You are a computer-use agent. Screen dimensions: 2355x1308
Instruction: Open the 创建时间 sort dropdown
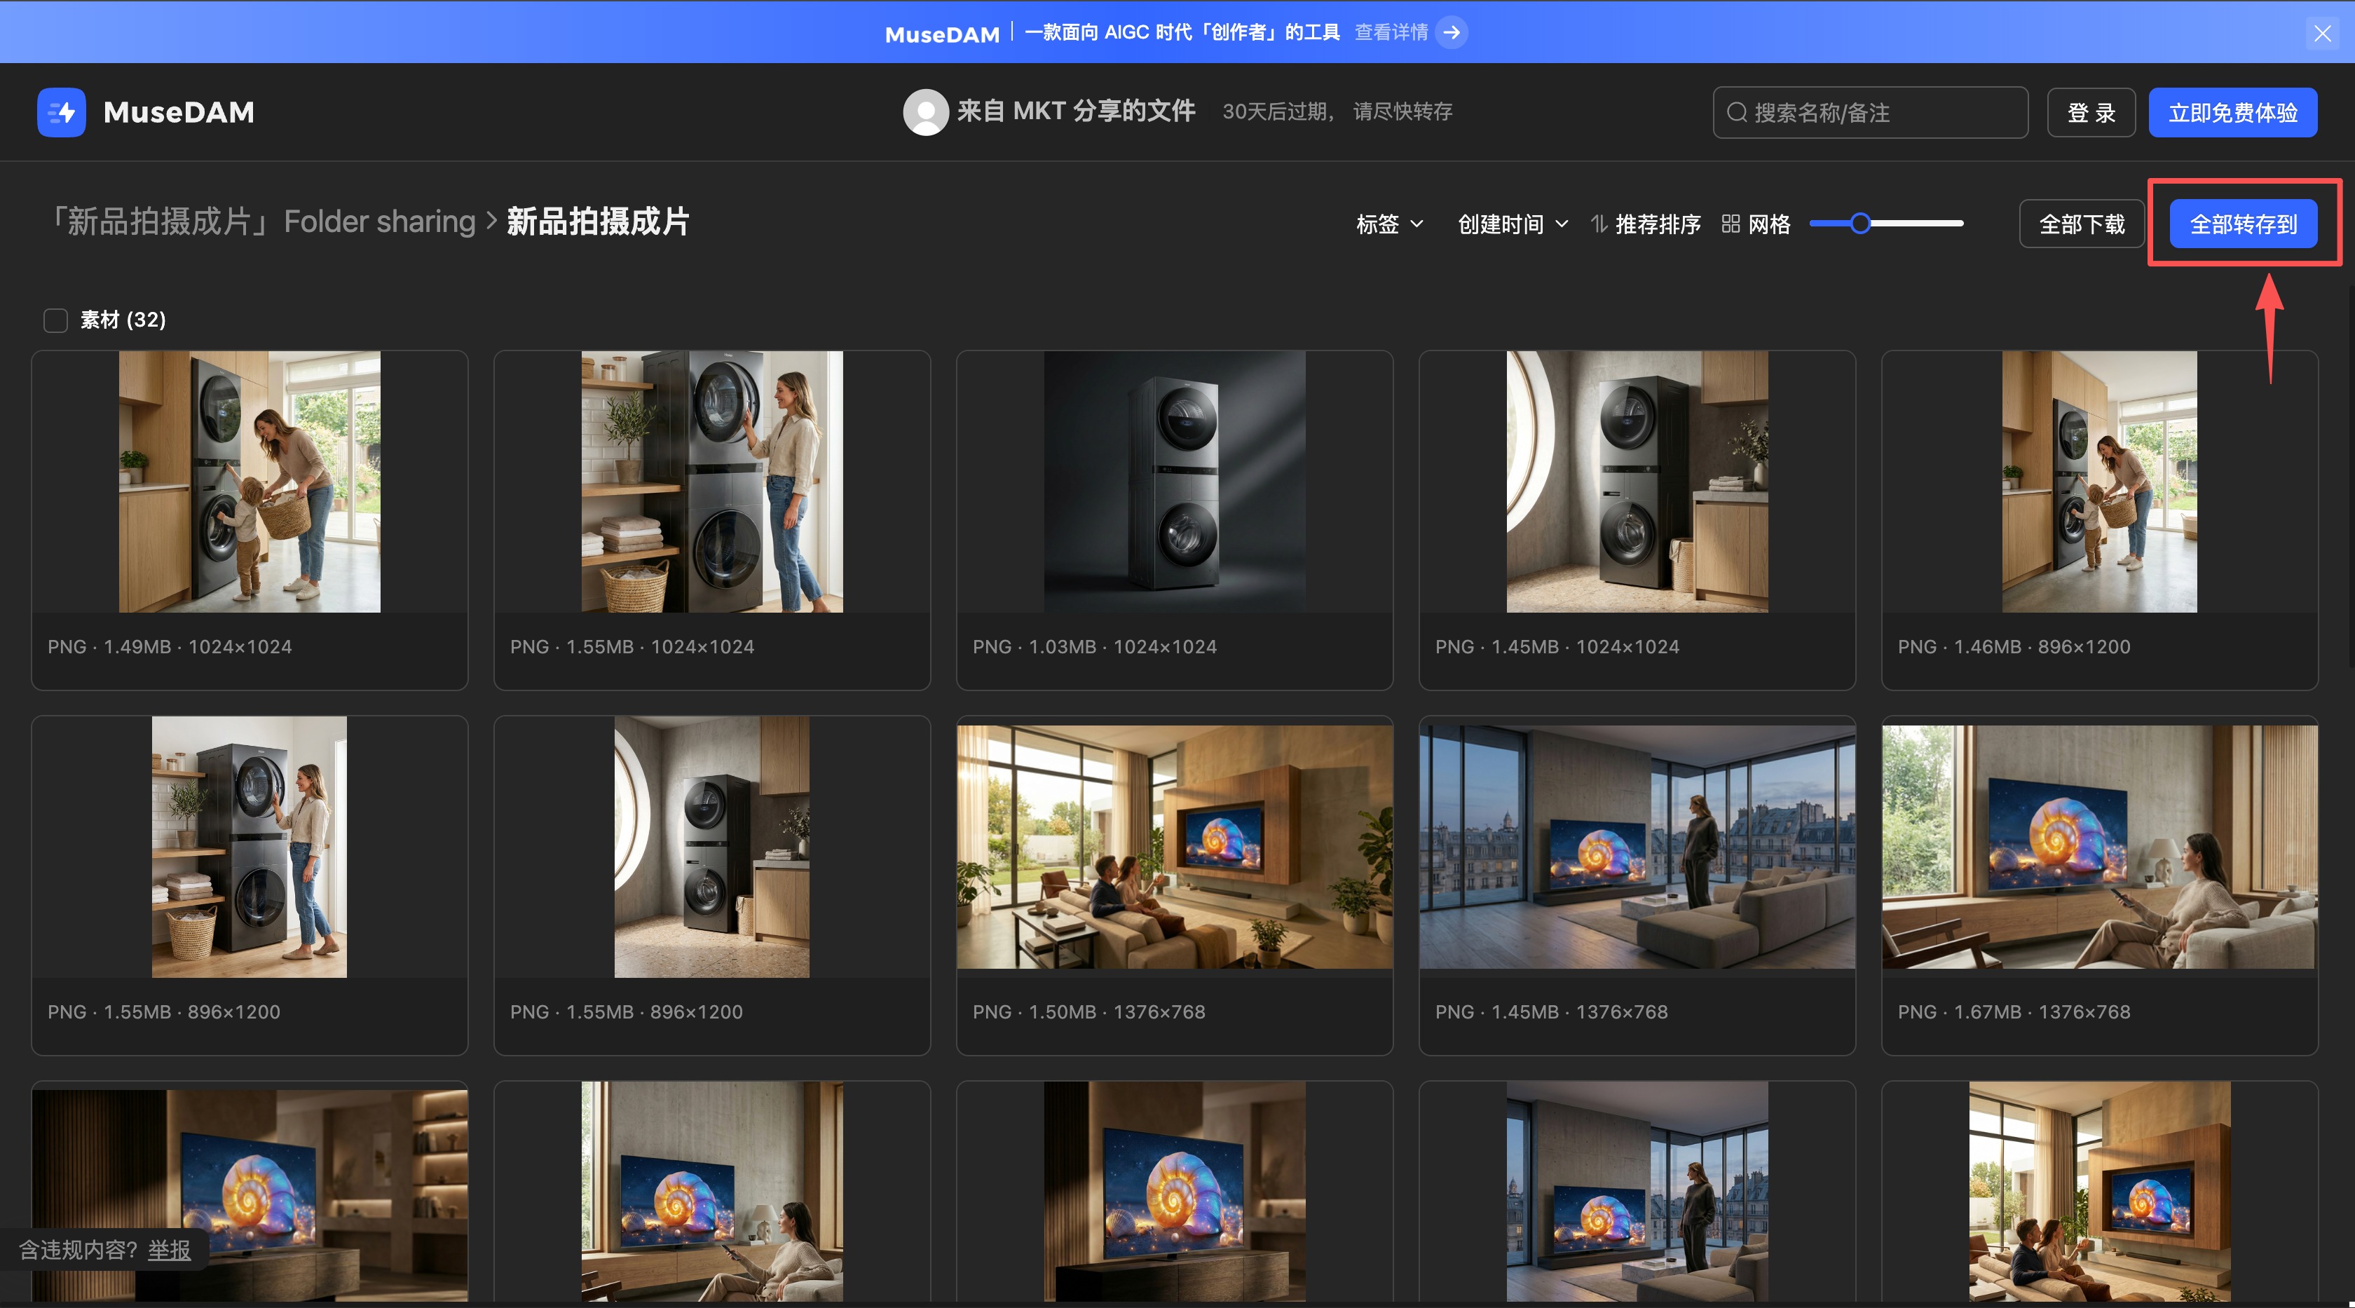[1512, 224]
